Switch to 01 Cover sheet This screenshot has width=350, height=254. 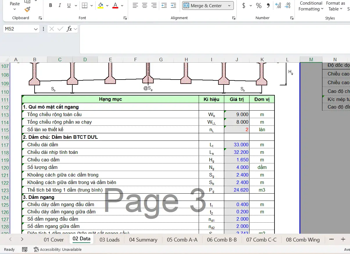54,240
